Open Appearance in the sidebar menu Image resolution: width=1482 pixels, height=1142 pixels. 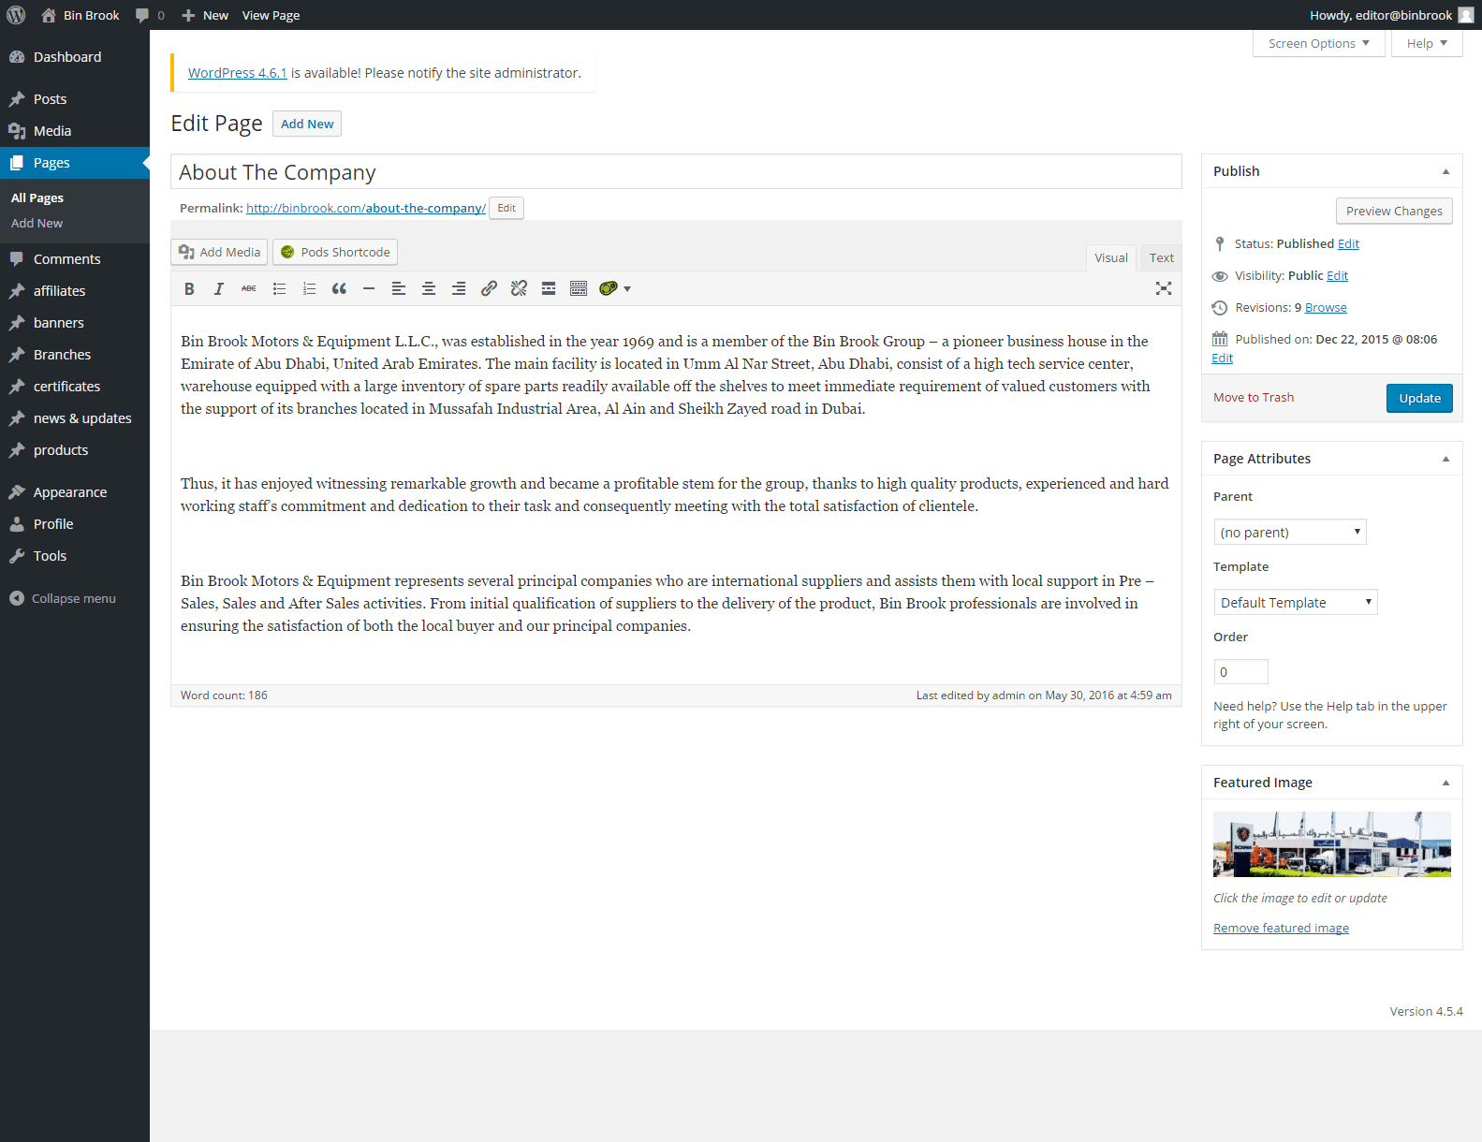(x=70, y=492)
